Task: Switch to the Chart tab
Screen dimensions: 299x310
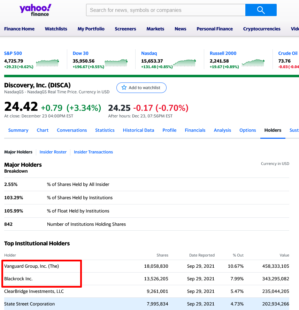Action: (43, 130)
